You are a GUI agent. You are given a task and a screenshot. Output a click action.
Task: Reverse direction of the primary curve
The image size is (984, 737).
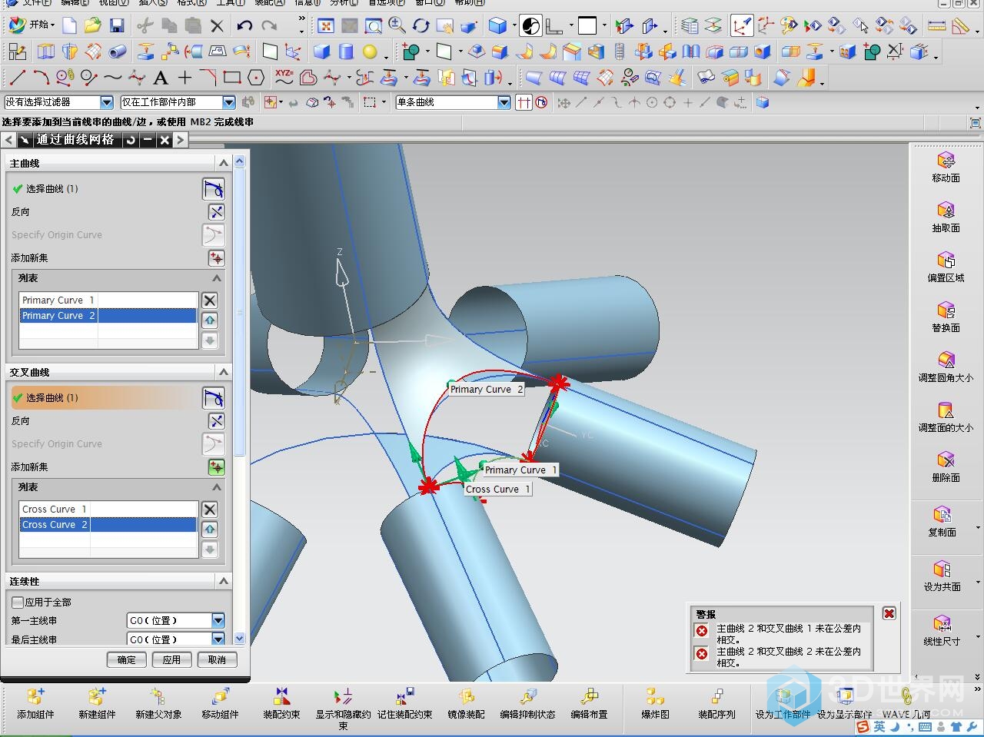pos(217,212)
